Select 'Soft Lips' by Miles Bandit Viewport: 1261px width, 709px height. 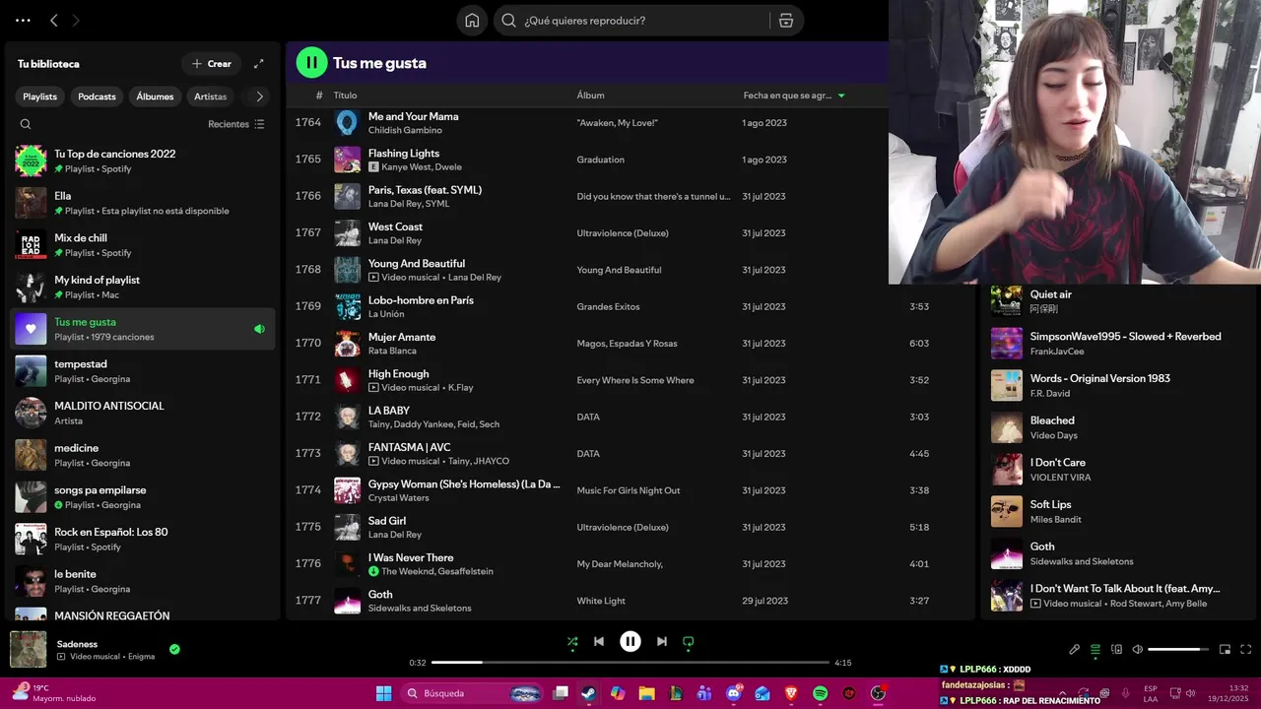1051,504
